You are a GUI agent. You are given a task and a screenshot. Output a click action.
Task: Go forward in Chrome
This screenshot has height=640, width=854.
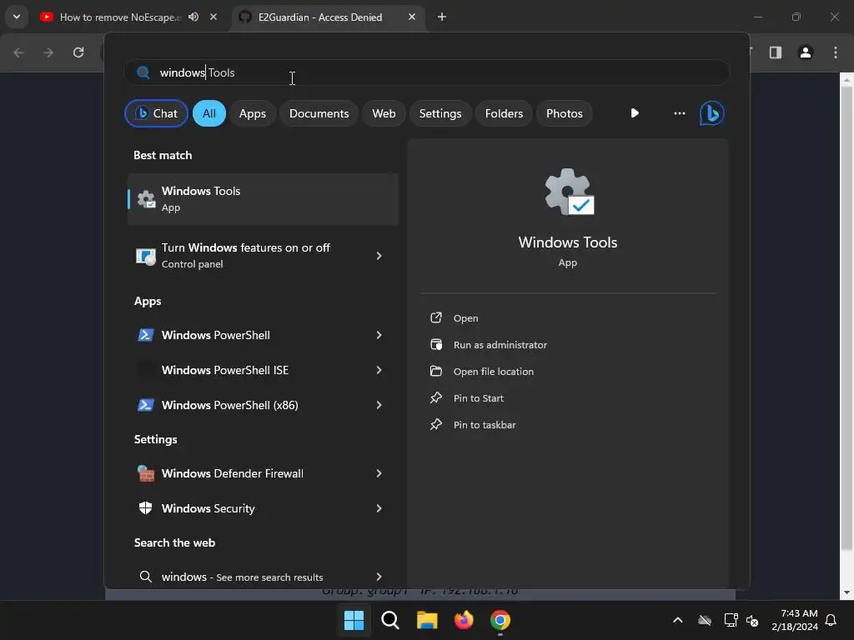coord(48,52)
